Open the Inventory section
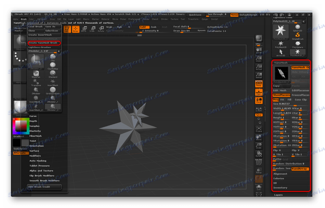 tap(280, 187)
